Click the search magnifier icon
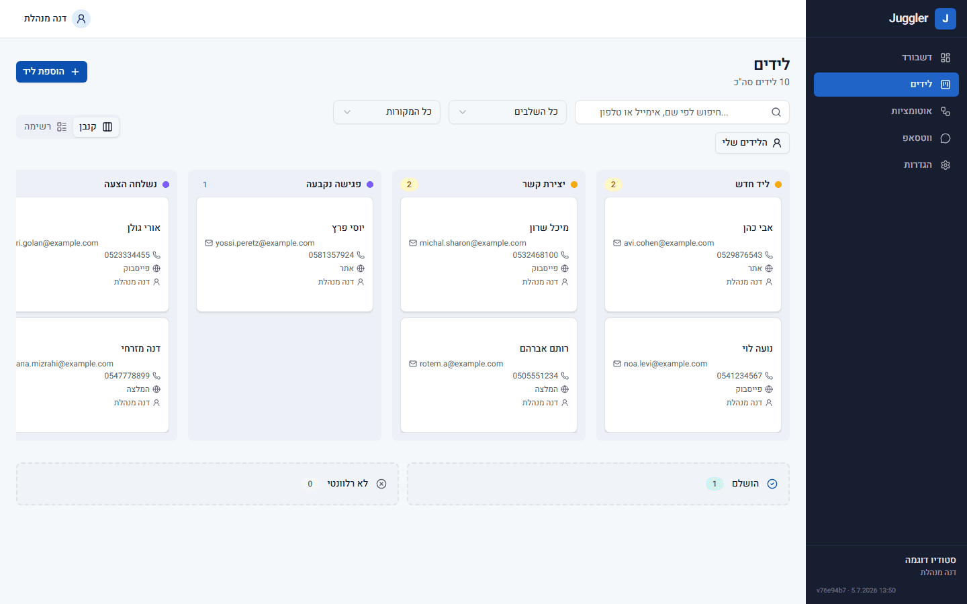Screen dimensions: 967x604 (x=776, y=112)
